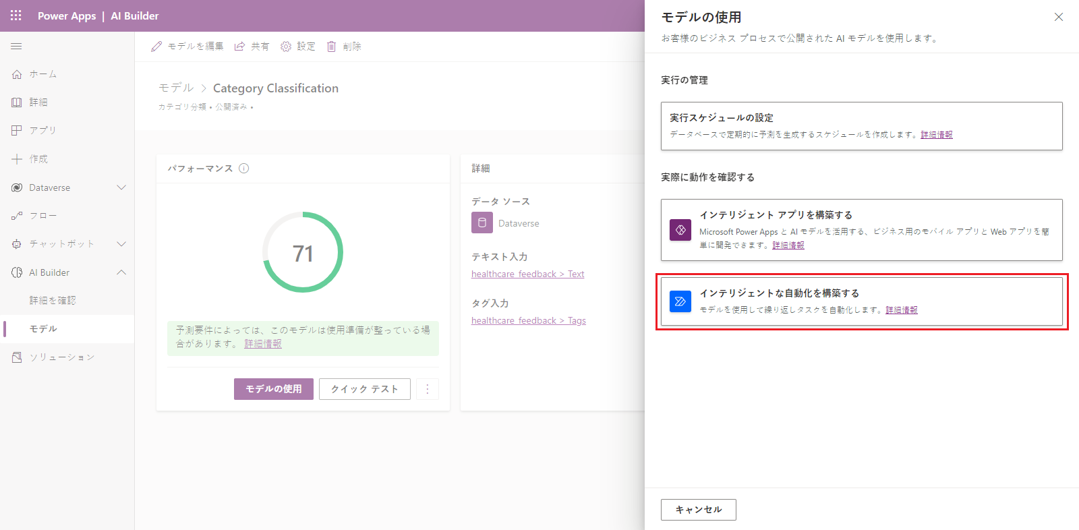Click the クイック テスト button
Screen dimensions: 1079x530
click(x=365, y=389)
